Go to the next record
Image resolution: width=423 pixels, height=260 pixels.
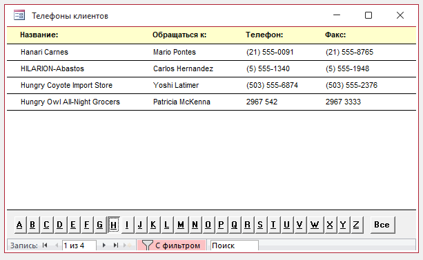(x=104, y=245)
